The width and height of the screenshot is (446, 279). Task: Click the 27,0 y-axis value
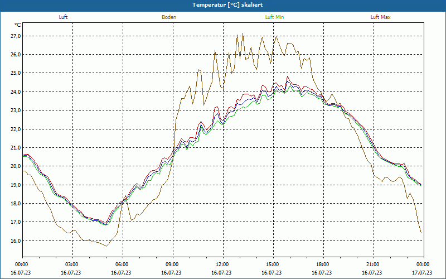[x=16, y=36]
